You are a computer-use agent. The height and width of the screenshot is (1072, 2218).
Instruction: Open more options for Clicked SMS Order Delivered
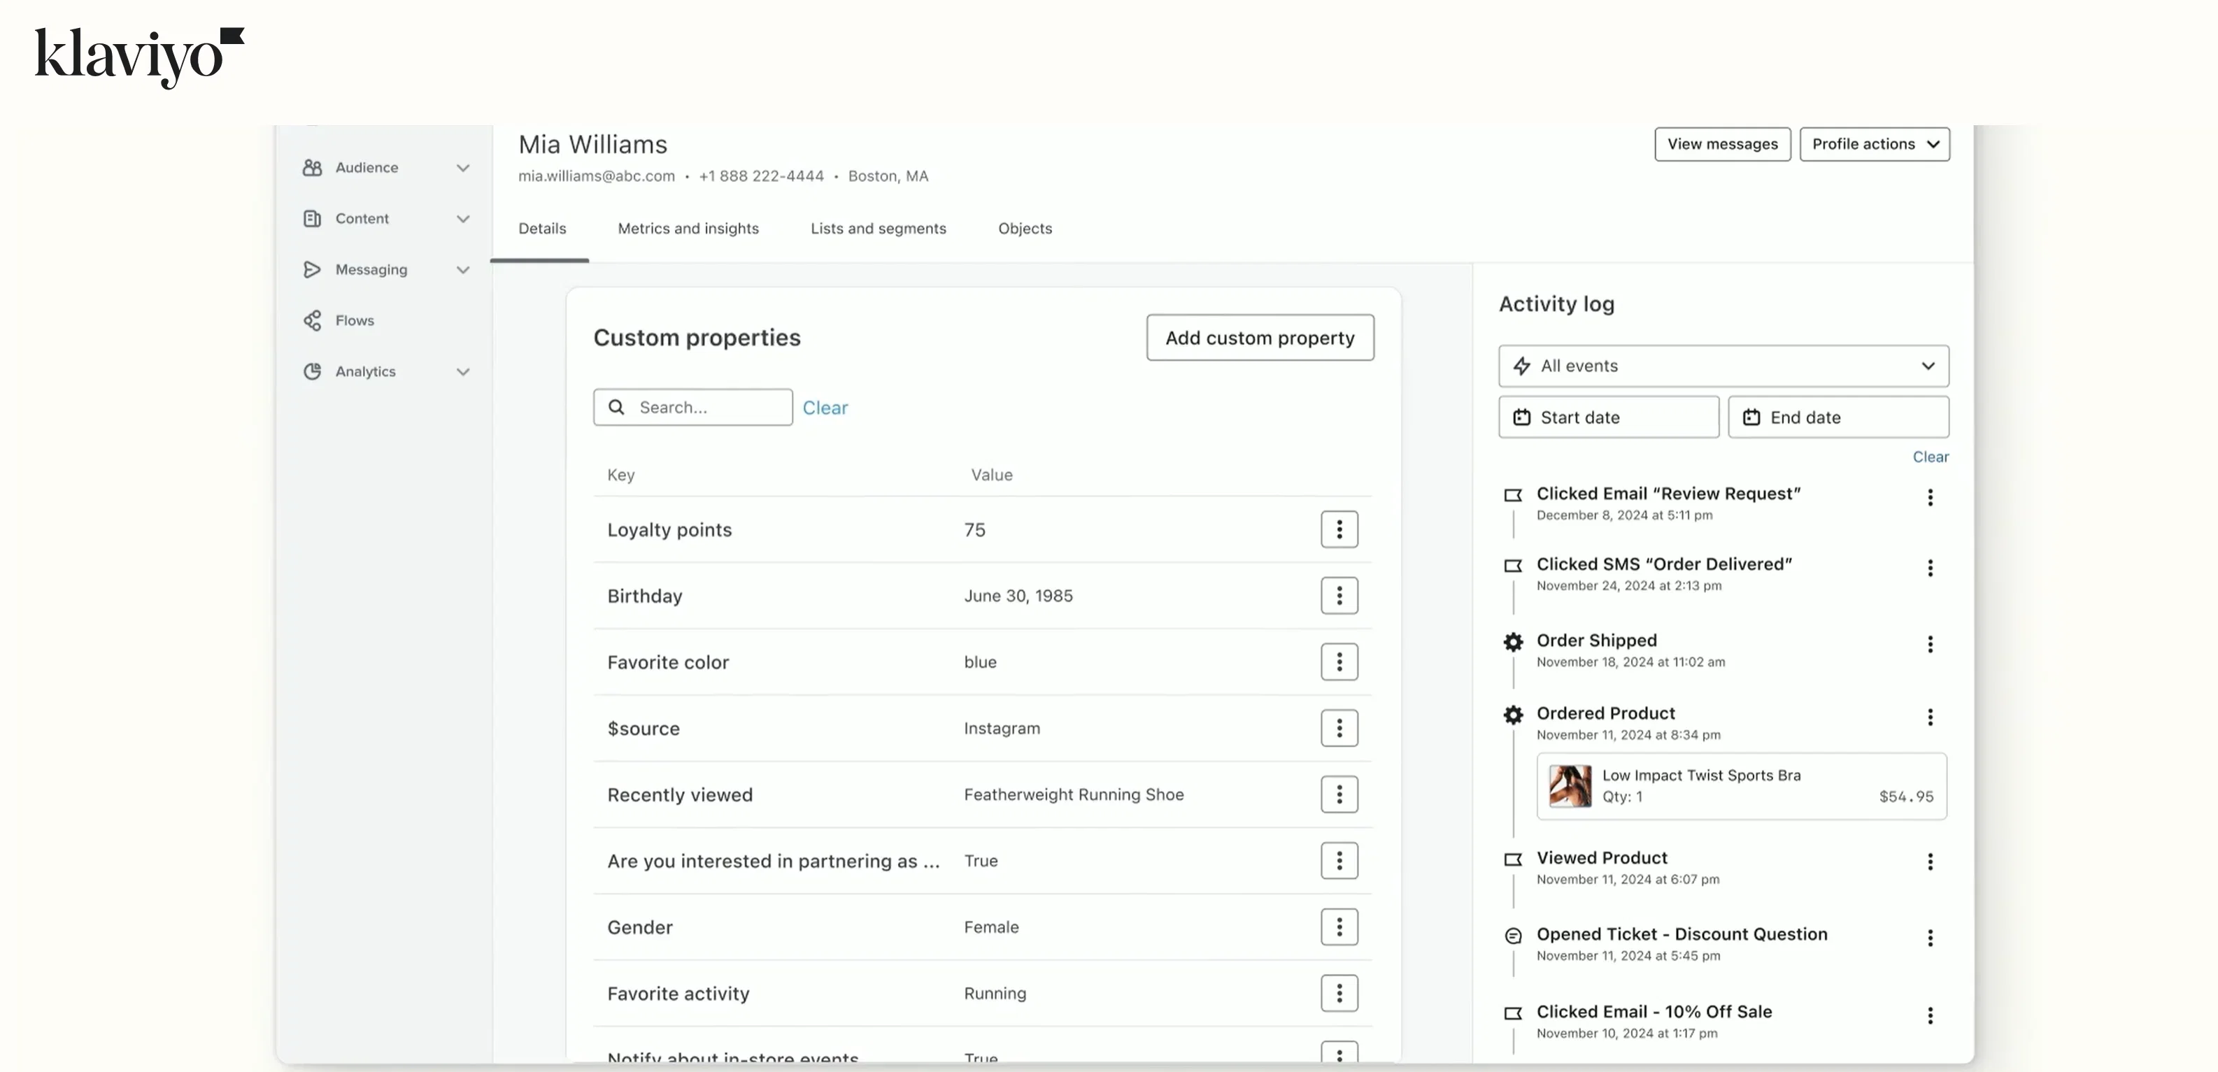pyautogui.click(x=1930, y=569)
